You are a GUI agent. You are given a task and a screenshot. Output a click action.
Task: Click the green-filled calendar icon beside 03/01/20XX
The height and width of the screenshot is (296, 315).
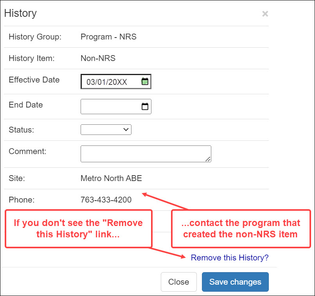click(x=144, y=81)
